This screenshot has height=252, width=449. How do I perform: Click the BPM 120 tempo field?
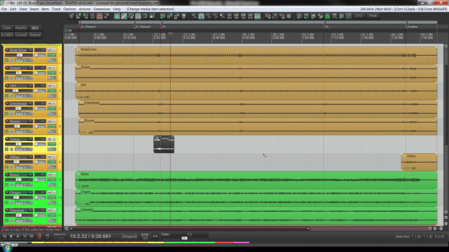coord(144,236)
